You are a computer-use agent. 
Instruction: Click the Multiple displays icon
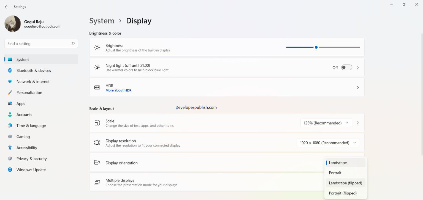(97, 182)
